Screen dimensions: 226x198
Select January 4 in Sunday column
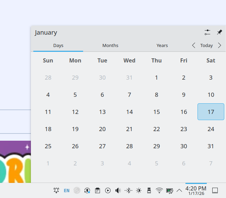(48, 95)
